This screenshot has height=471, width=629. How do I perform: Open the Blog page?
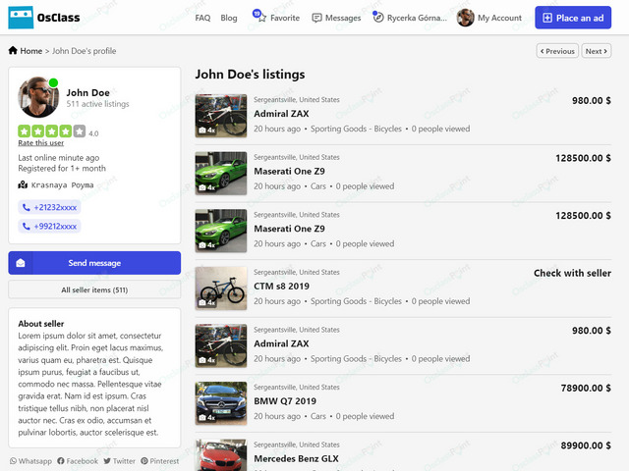(x=229, y=18)
